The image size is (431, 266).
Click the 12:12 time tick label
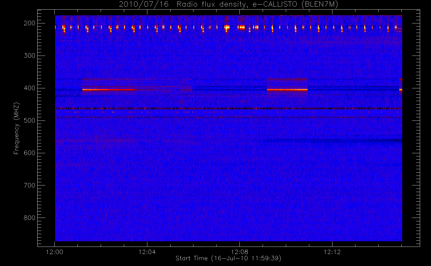(x=332, y=252)
